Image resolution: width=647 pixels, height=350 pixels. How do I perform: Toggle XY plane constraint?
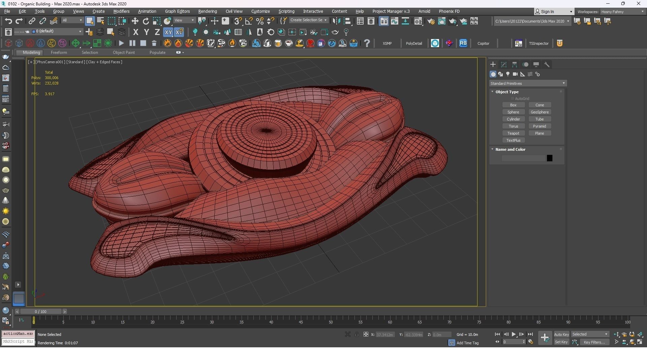pyautogui.click(x=168, y=32)
